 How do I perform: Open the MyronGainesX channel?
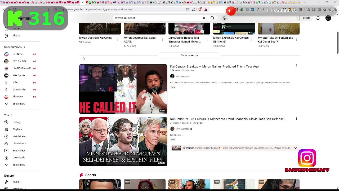182,129
